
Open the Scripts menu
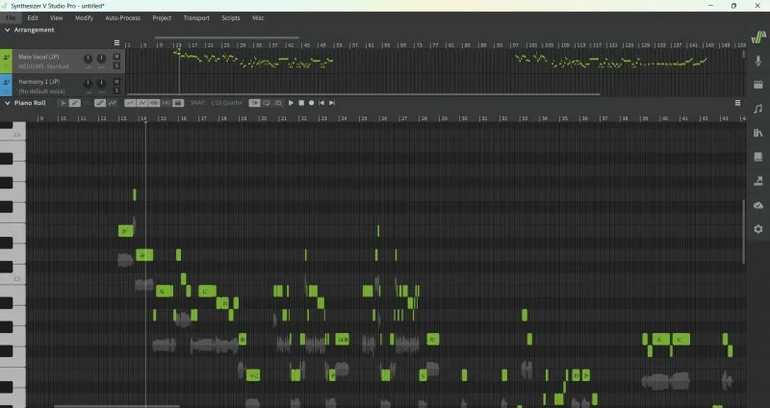pyautogui.click(x=230, y=18)
